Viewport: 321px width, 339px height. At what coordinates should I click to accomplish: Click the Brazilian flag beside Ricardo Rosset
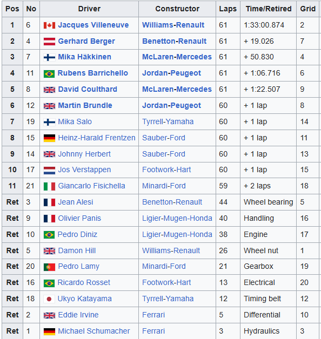point(49,283)
